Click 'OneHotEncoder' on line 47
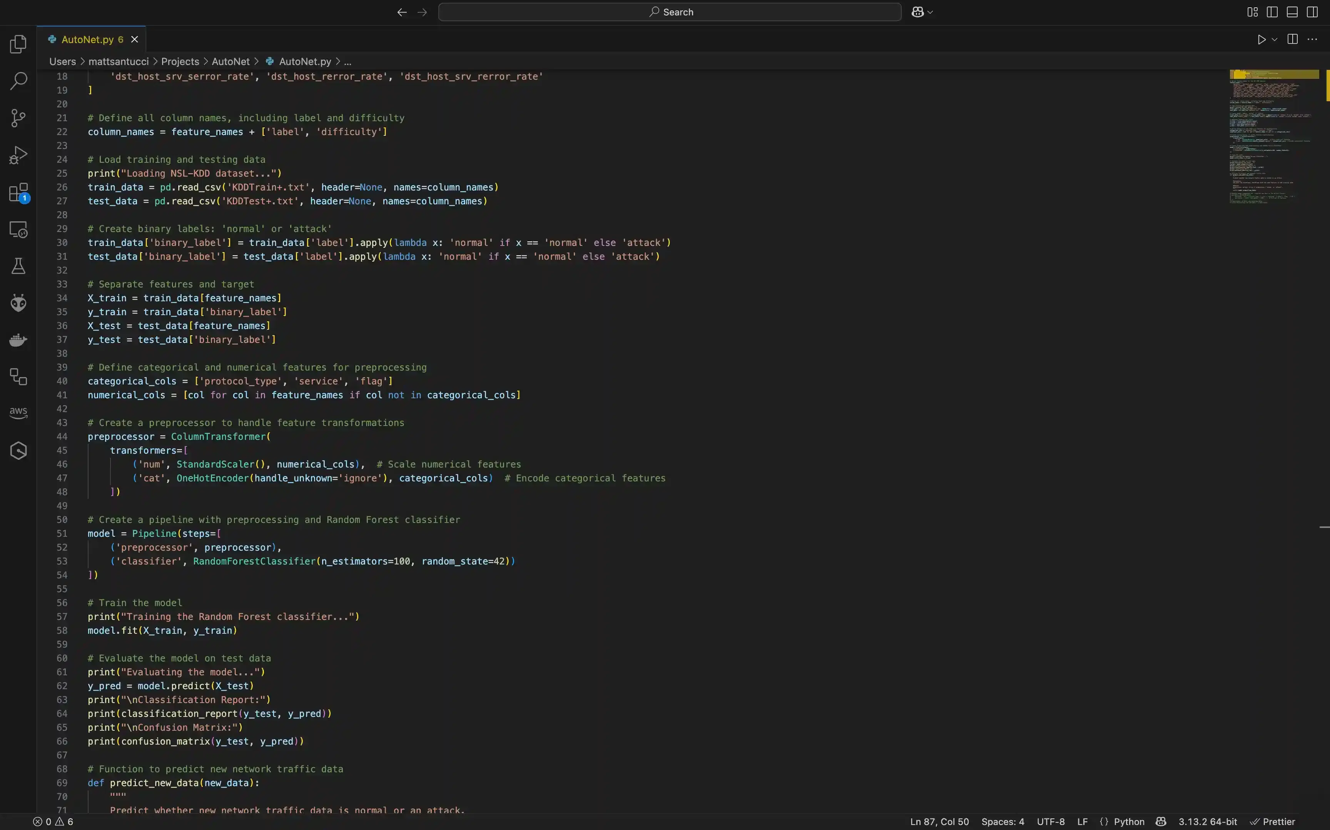Viewport: 1330px width, 830px height. click(x=212, y=478)
